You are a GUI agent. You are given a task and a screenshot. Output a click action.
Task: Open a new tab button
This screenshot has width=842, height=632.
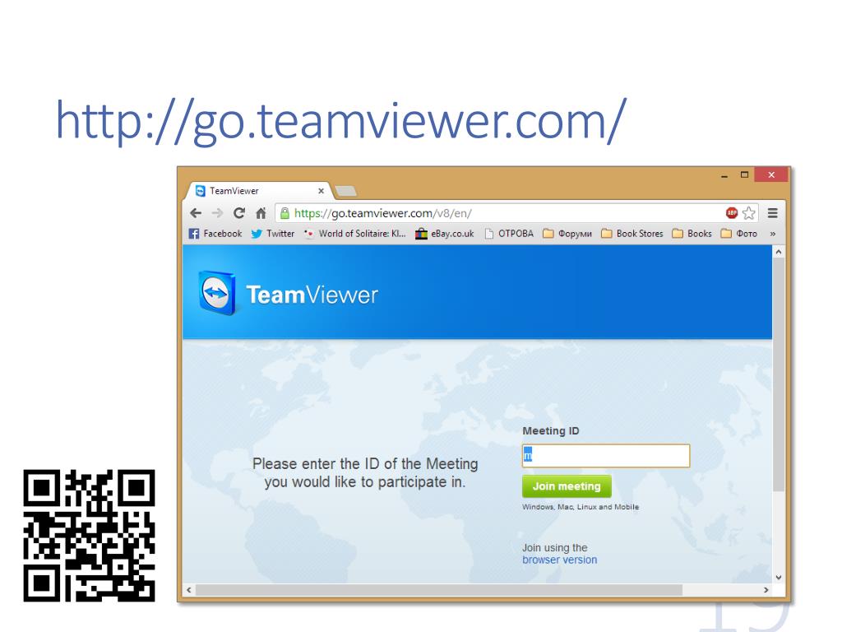(x=345, y=191)
